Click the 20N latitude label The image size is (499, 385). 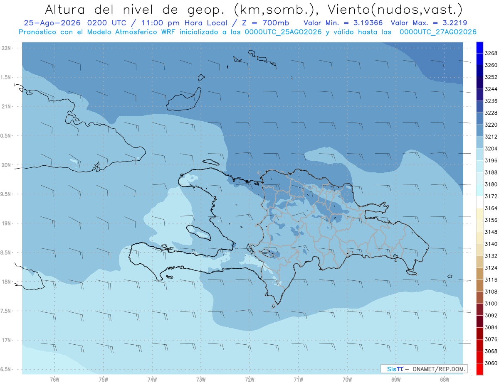[x=7, y=165]
